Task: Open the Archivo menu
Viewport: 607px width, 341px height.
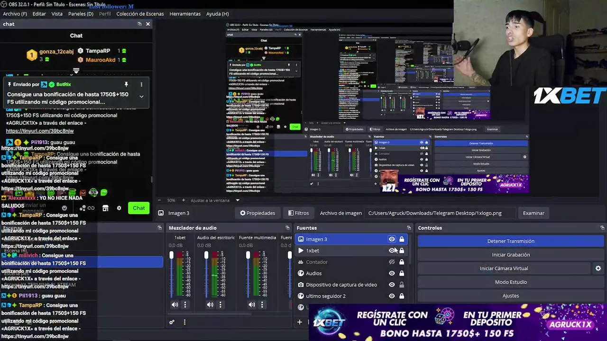Action: click(15, 14)
